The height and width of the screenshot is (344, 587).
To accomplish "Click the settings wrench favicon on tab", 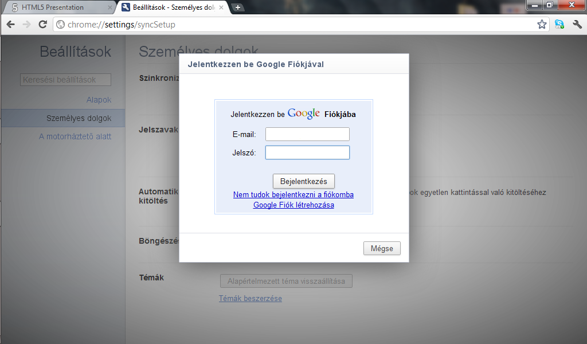I will click(126, 7).
